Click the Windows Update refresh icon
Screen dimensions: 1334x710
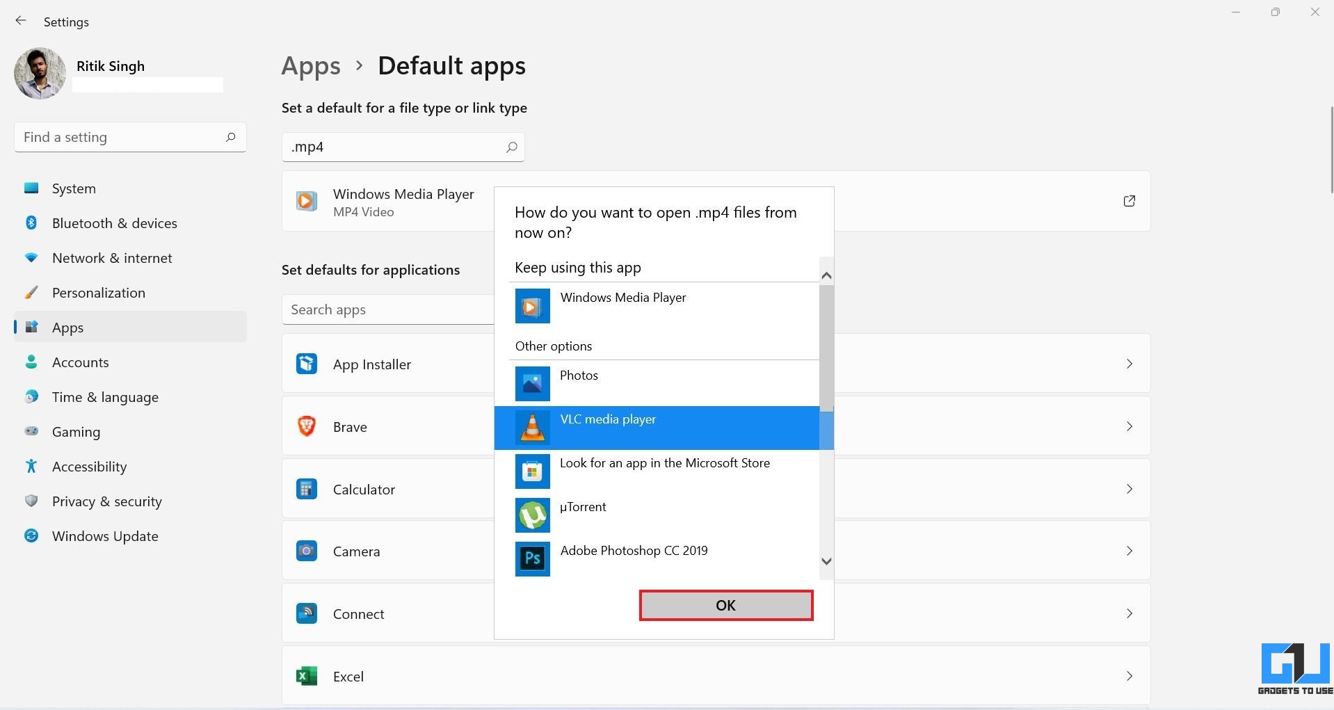click(31, 535)
